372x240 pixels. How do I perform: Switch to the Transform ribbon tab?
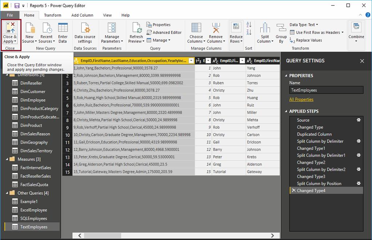tap(53, 15)
